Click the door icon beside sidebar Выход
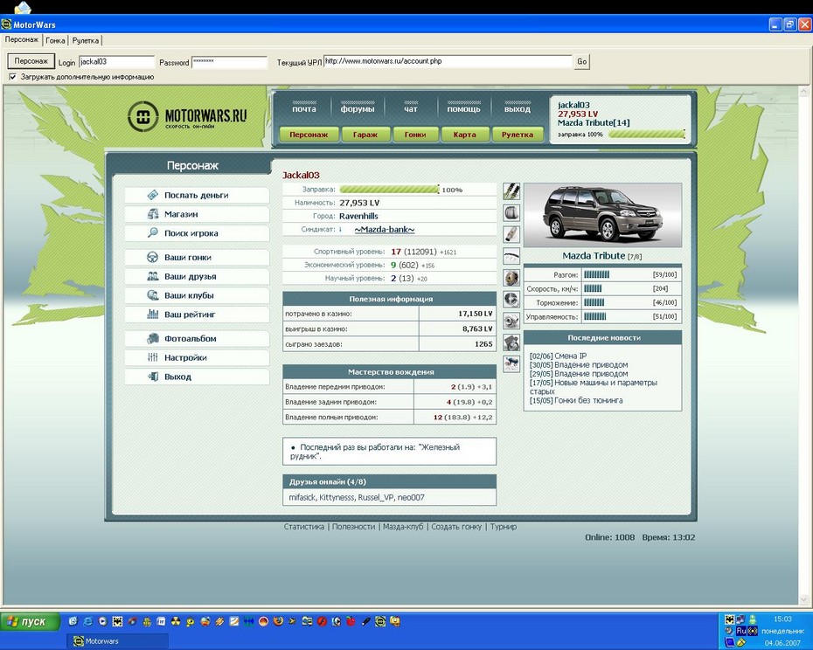Screen dimensions: 813x650 click(x=152, y=377)
